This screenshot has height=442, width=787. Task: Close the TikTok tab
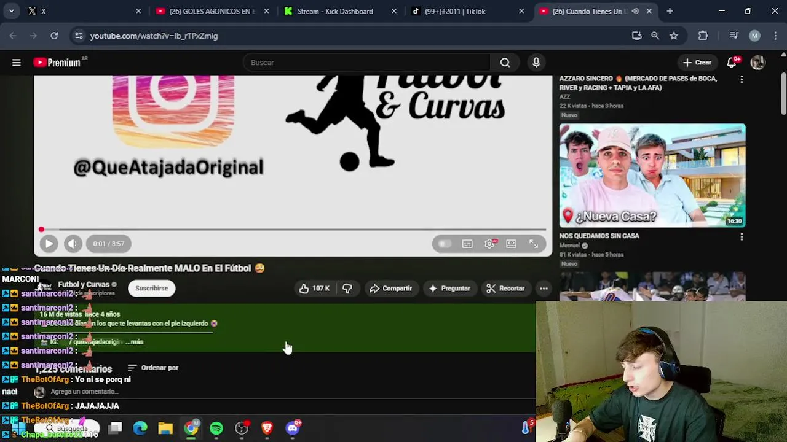[x=521, y=11]
